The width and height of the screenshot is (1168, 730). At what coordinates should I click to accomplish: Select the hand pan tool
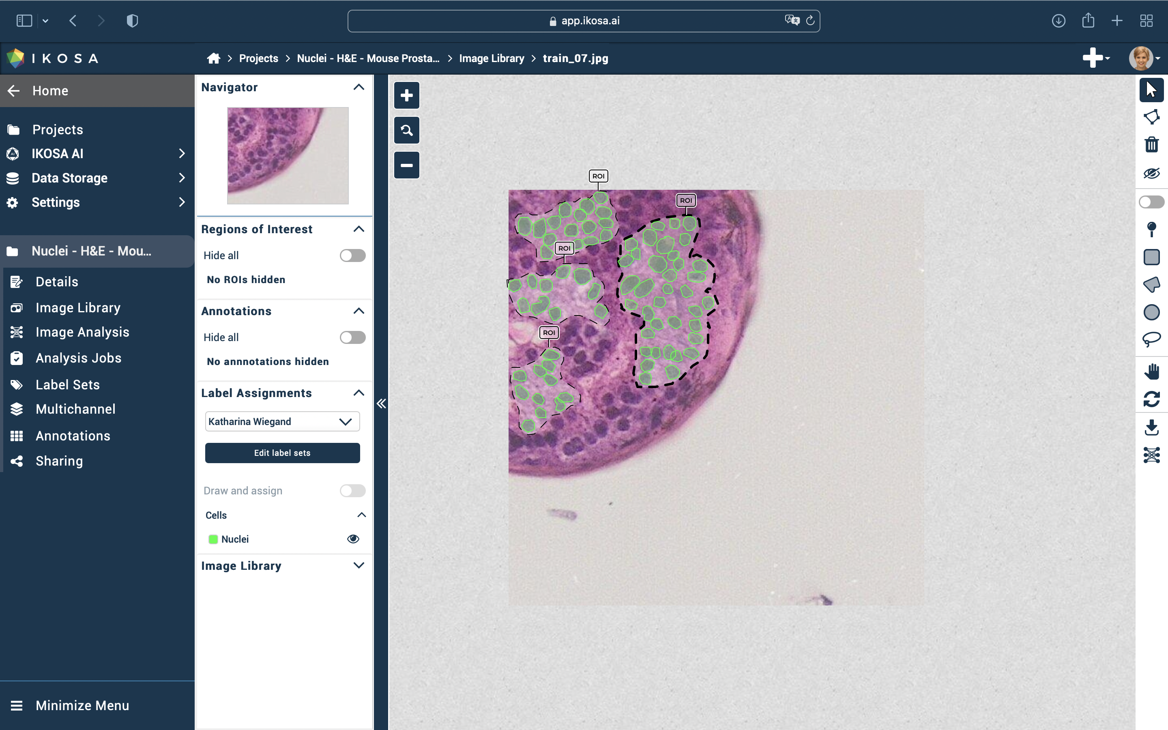coord(1151,371)
